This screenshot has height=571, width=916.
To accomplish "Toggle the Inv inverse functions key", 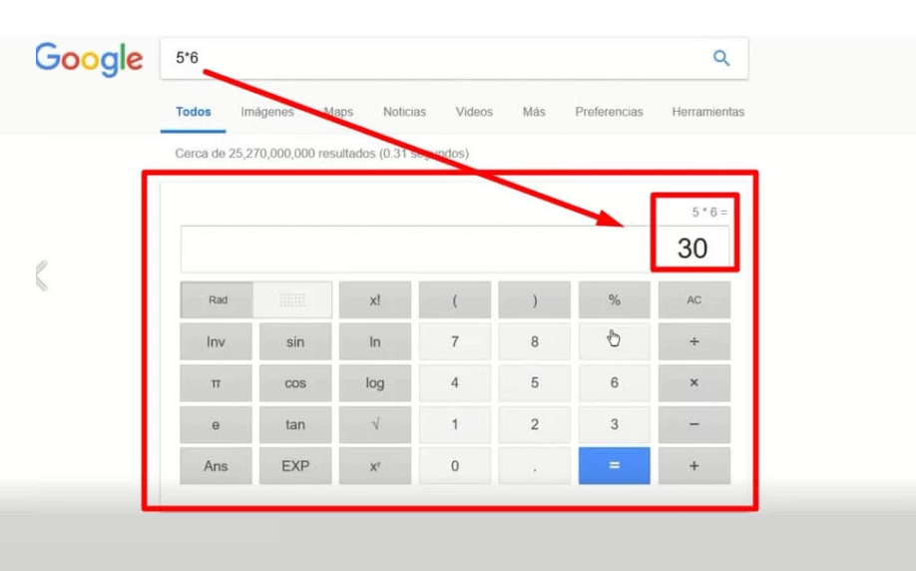I will click(x=216, y=341).
